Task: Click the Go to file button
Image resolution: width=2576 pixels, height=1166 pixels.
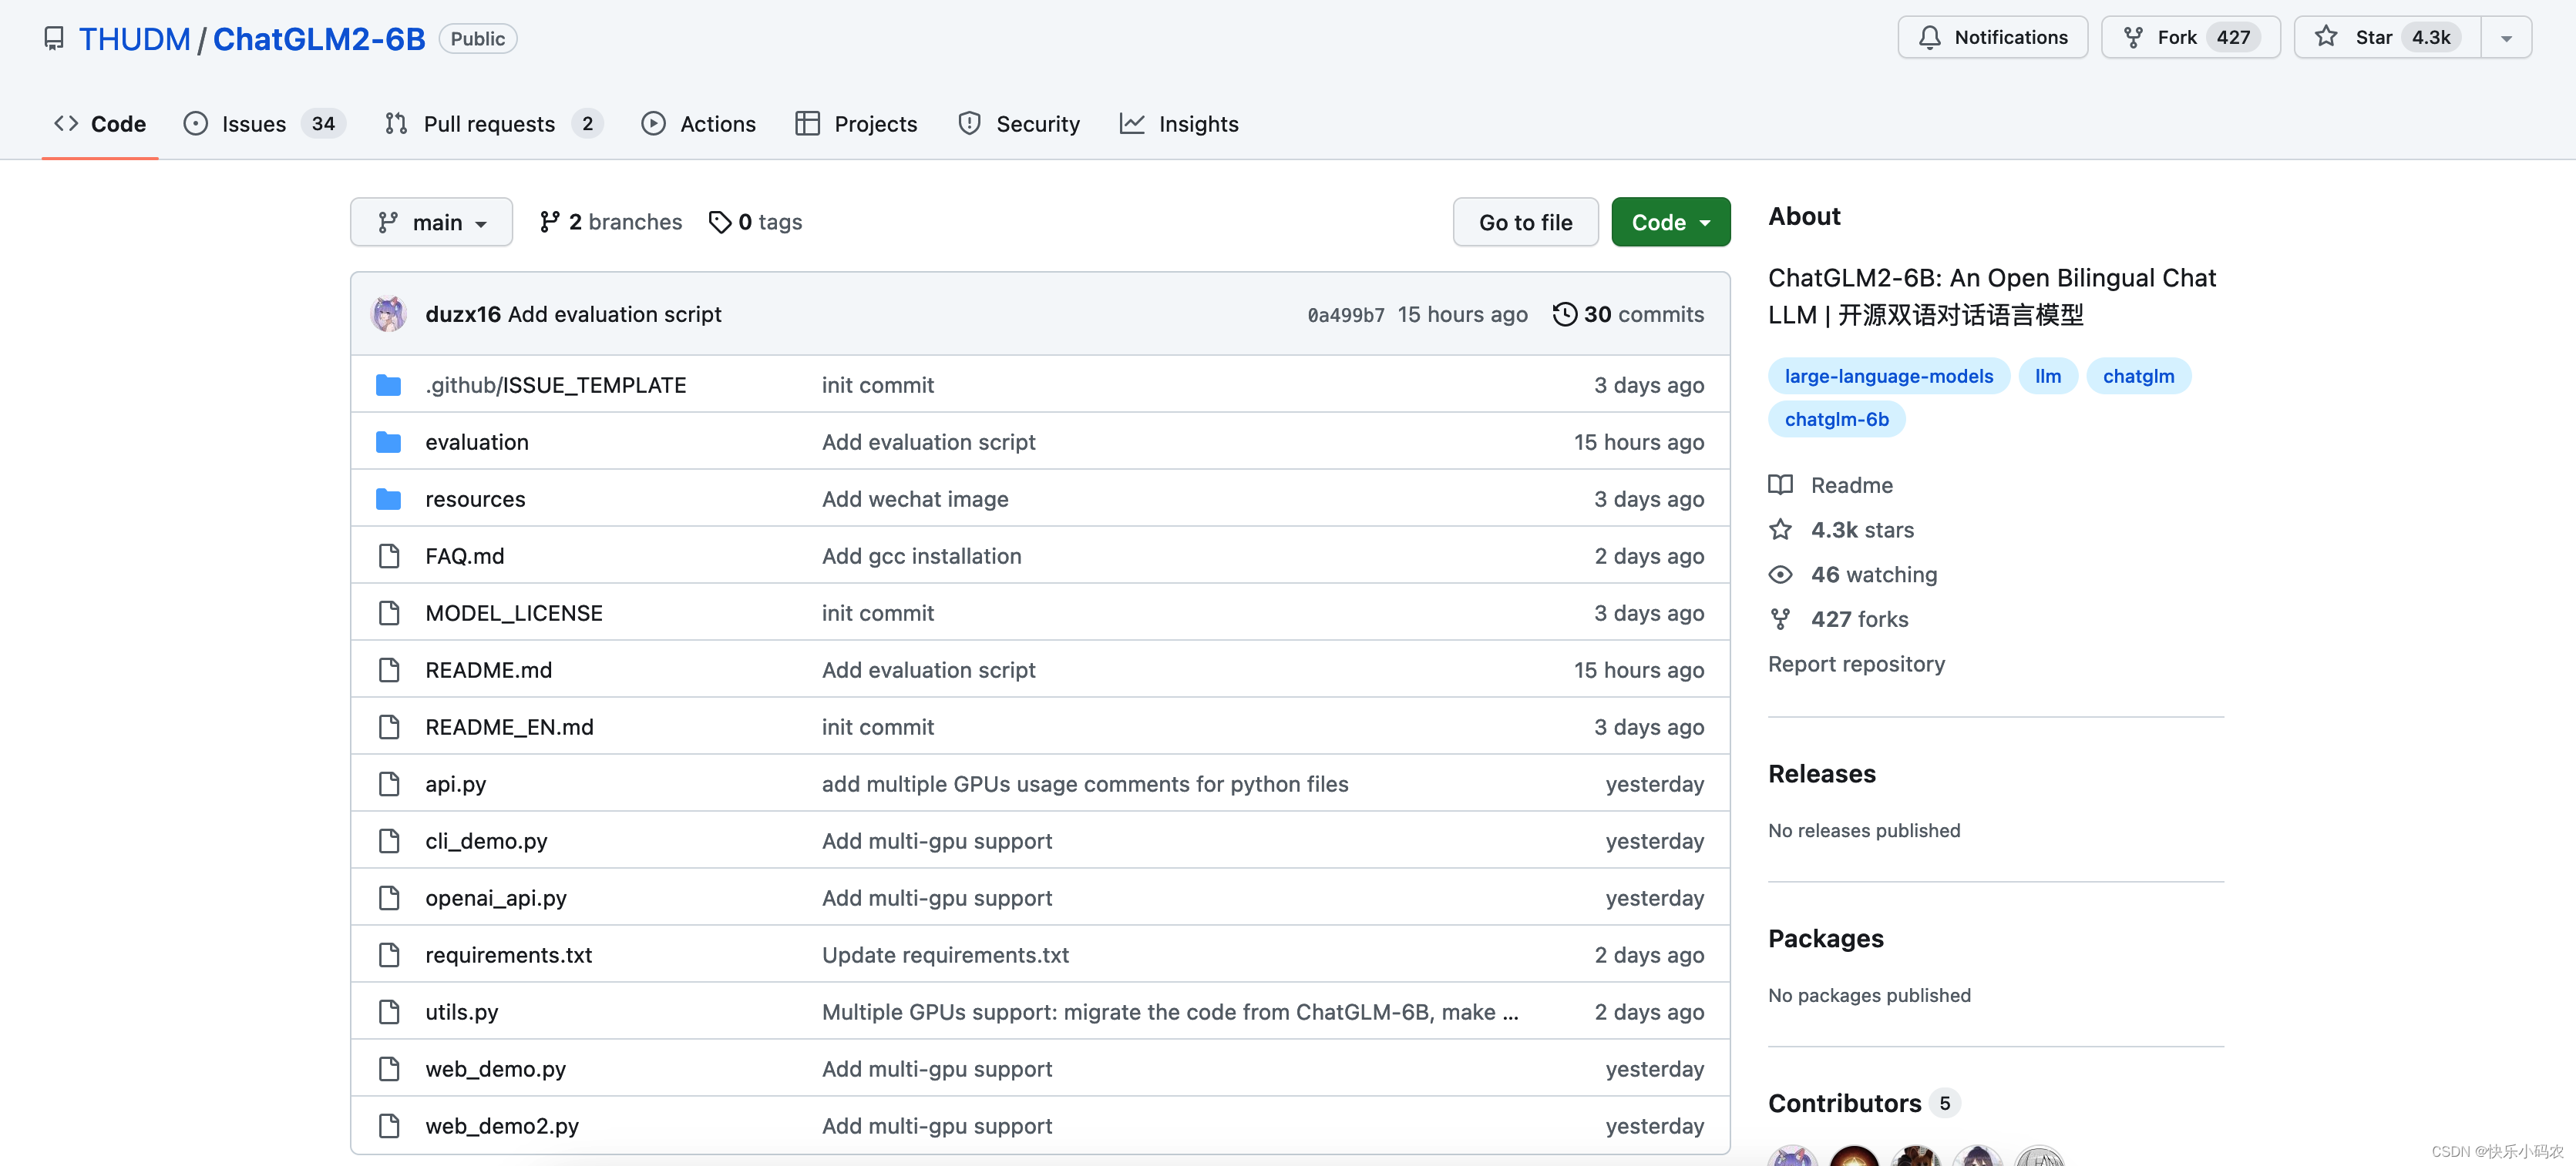Action: pos(1525,222)
